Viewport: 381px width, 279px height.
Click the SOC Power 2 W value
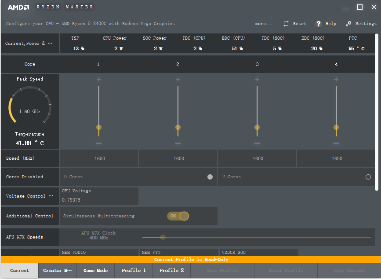[158, 48]
